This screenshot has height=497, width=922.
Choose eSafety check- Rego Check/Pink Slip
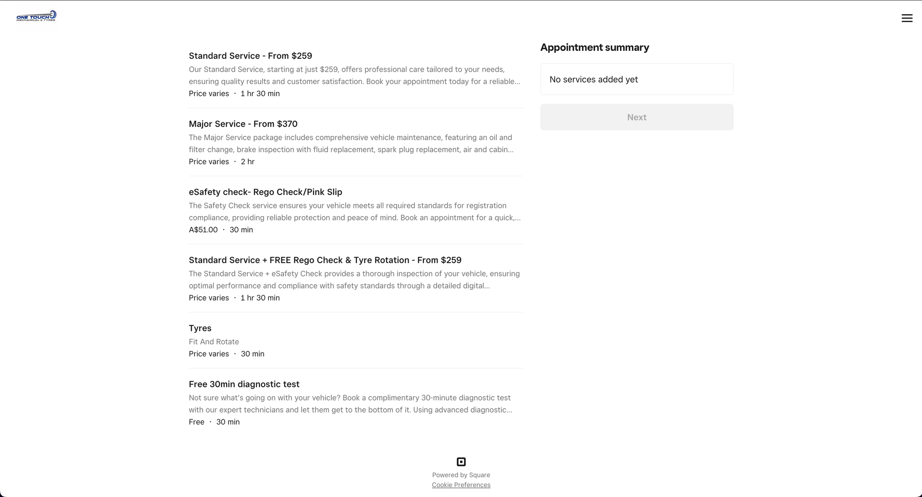pyautogui.click(x=265, y=192)
